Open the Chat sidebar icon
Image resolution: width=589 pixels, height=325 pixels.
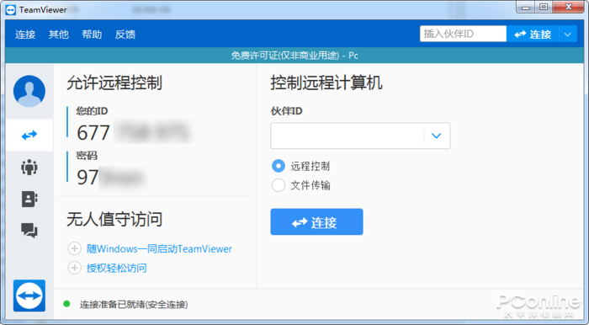(29, 231)
